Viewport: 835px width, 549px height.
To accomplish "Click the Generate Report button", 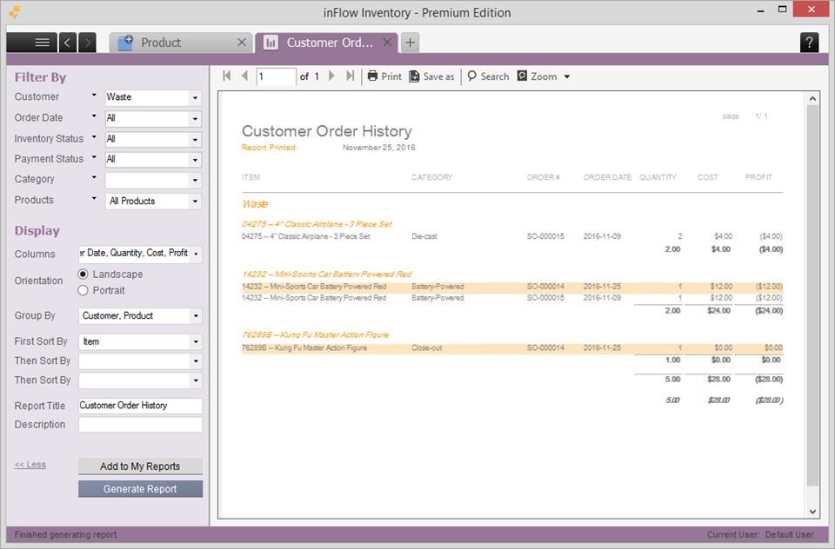I will [140, 489].
